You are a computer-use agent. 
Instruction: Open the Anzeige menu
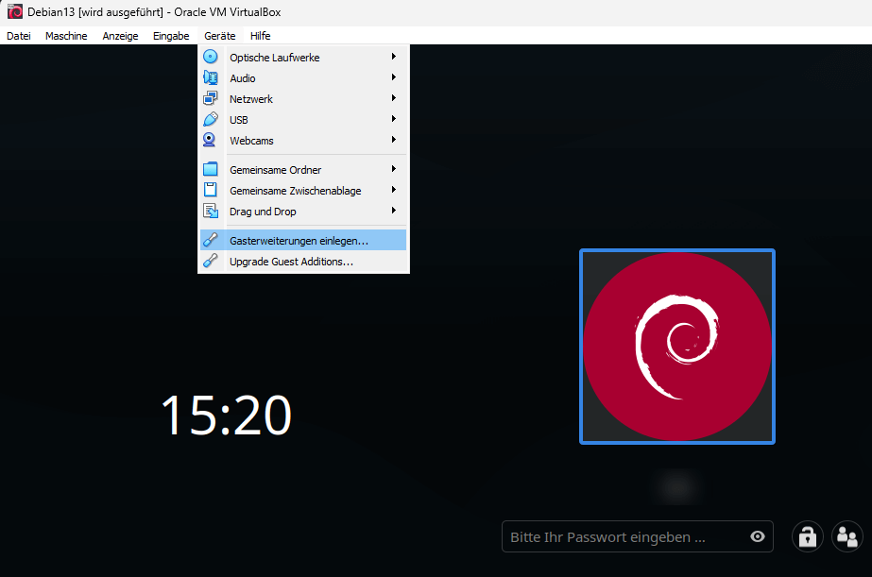click(120, 36)
